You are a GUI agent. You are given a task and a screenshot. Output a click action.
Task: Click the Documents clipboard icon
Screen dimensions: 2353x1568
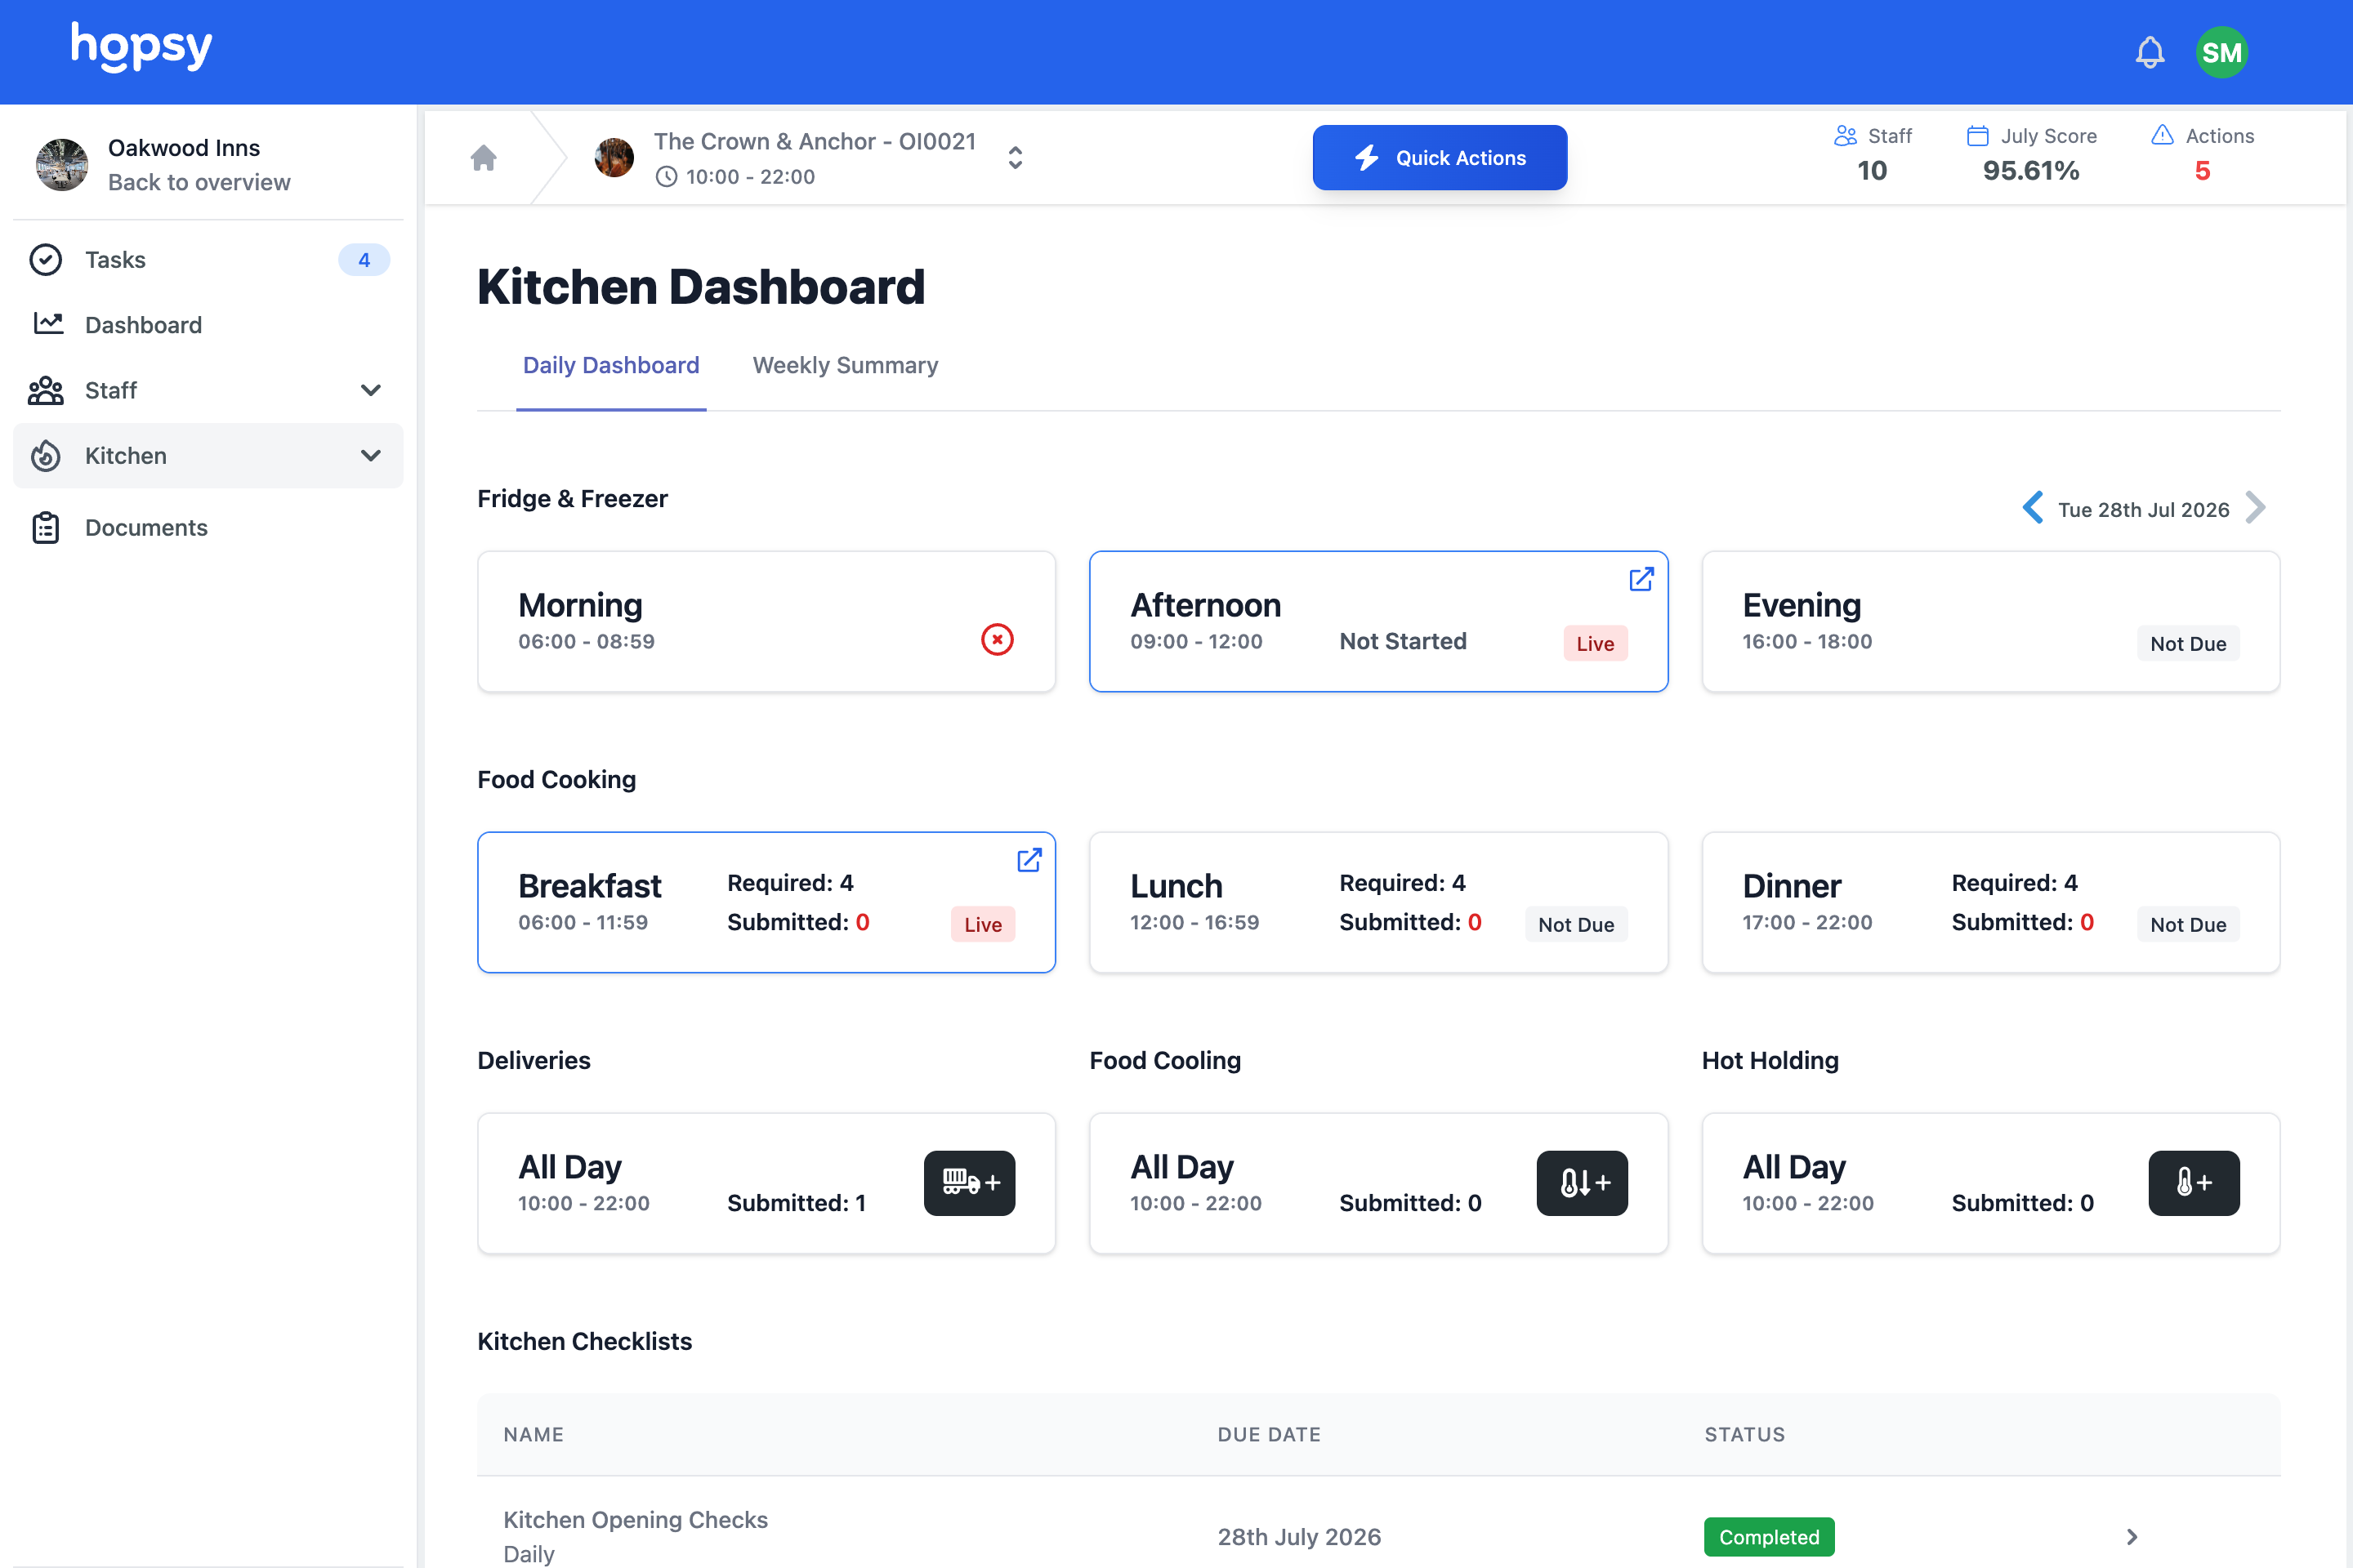pyautogui.click(x=46, y=528)
